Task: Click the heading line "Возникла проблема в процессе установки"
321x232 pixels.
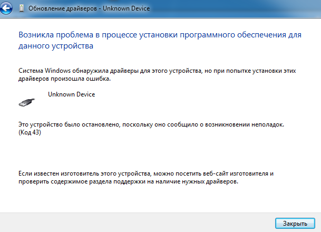Action: click(x=159, y=35)
